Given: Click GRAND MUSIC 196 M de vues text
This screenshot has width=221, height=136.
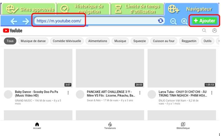Looking at the screenshot, I should point(38,102).
